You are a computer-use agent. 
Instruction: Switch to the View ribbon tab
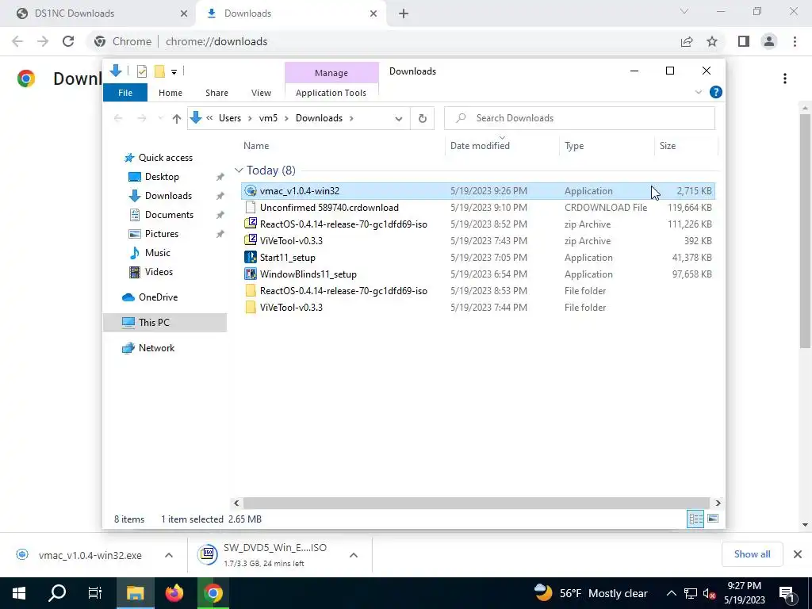coord(261,93)
